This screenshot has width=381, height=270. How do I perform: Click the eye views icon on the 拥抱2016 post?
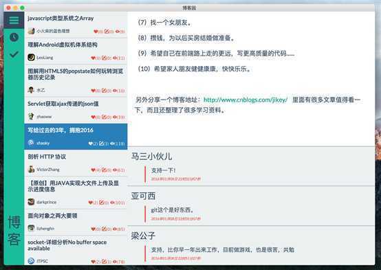click(x=112, y=144)
